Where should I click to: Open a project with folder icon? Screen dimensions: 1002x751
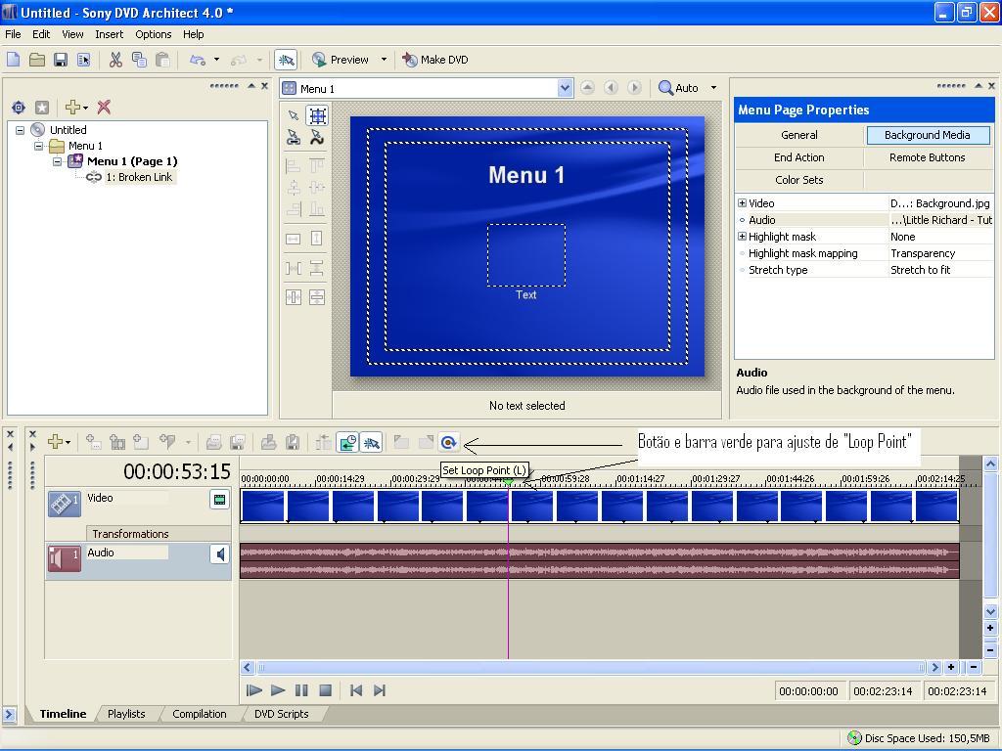37,60
